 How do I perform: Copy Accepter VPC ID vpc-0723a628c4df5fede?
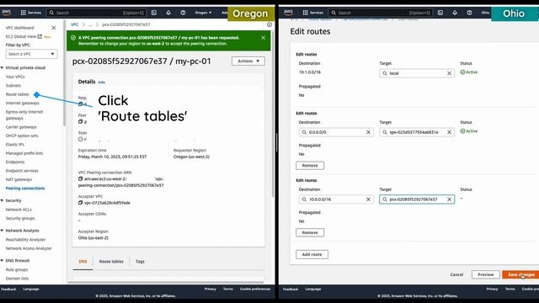[x=81, y=203]
